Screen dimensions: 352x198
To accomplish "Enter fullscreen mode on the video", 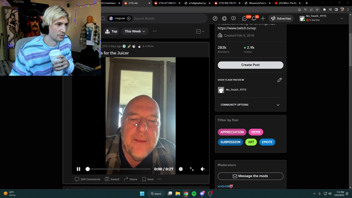I will click(192, 169).
